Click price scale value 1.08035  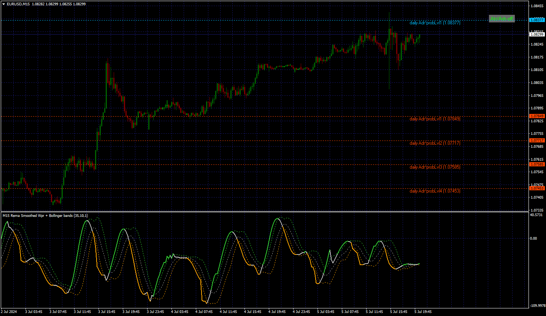coord(538,83)
